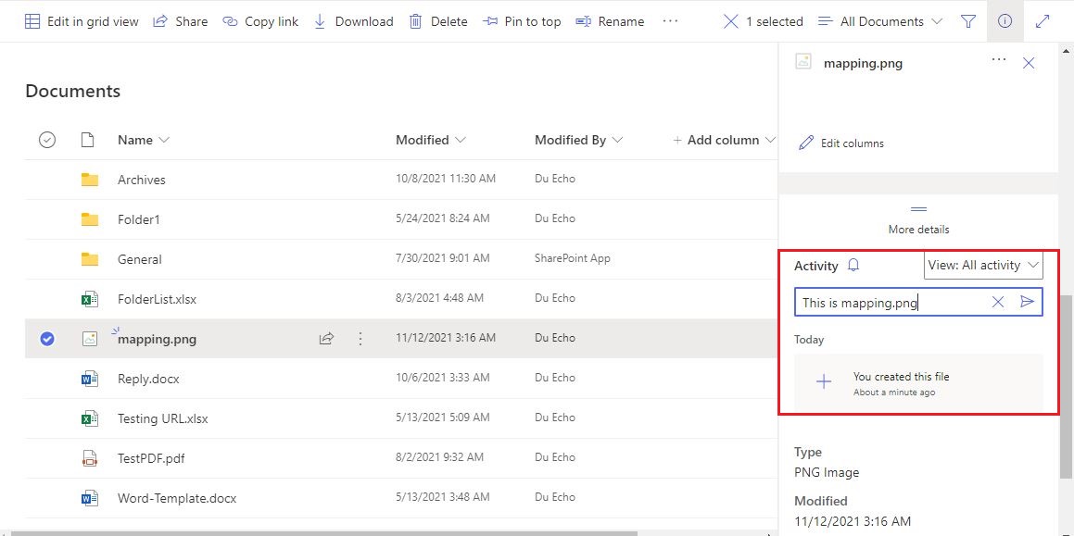
Task: Click the General folder icon
Action: pos(90,259)
